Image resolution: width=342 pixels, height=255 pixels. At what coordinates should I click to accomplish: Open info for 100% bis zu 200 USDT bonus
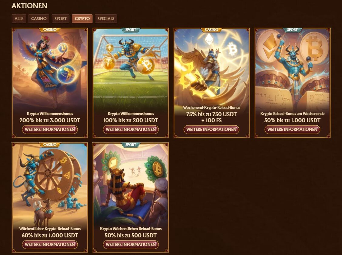[131, 129]
